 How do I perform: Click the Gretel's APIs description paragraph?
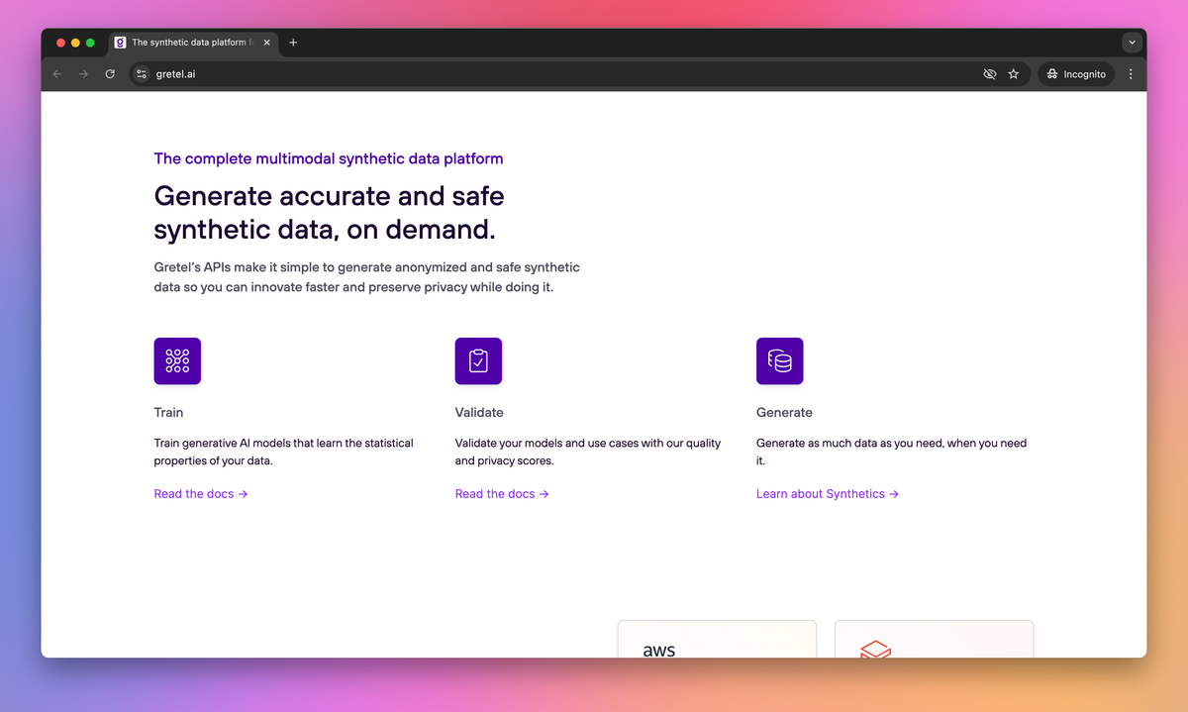coord(367,277)
